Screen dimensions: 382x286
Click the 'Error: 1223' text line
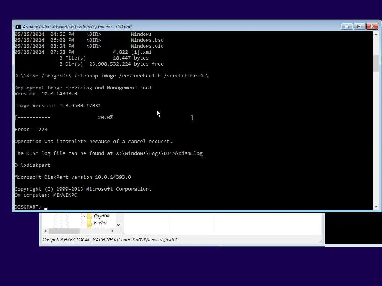click(x=31, y=129)
